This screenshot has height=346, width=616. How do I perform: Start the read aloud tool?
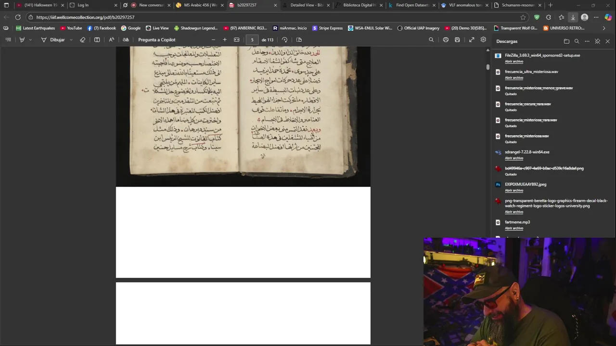pos(111,40)
